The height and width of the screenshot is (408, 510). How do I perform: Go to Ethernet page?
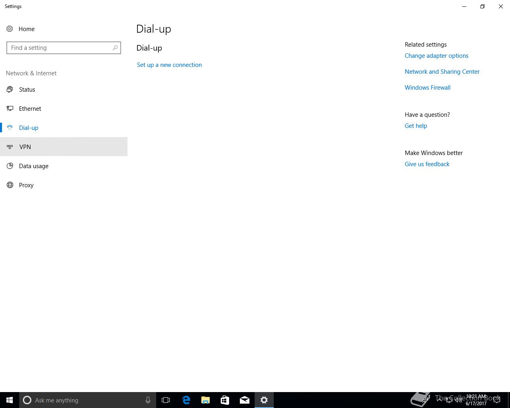[64, 108]
